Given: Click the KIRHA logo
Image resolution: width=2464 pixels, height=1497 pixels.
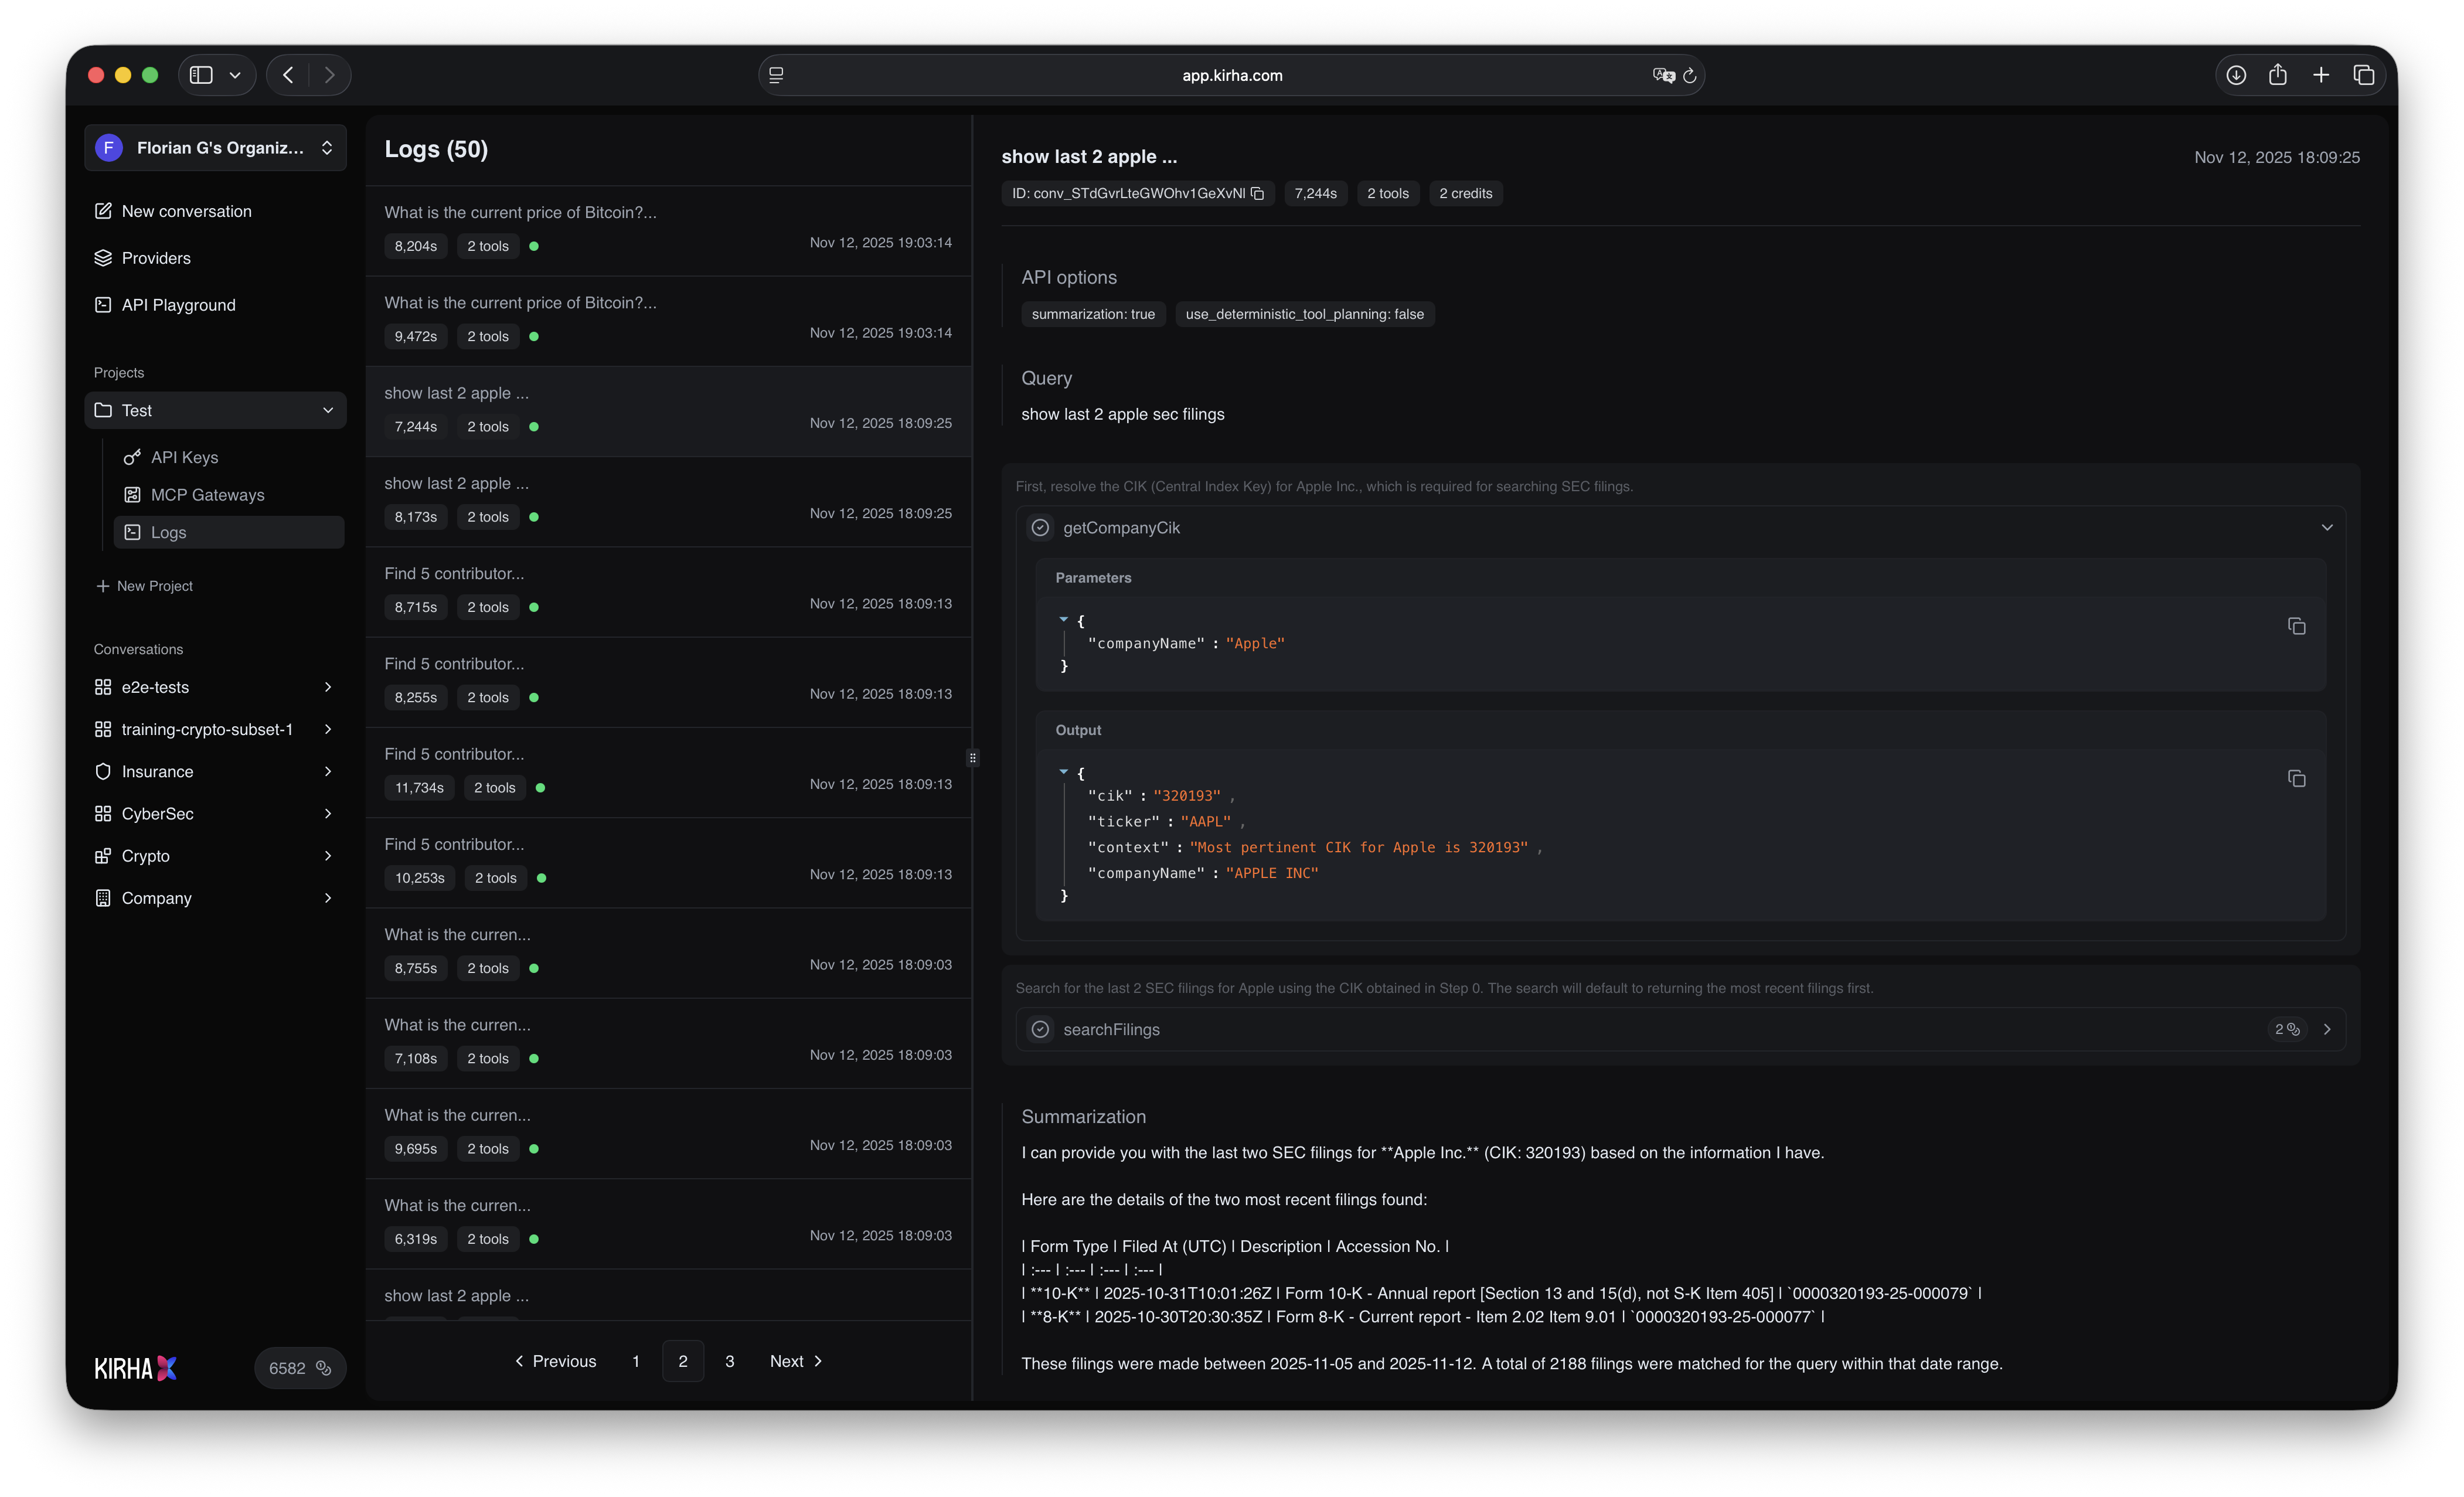Looking at the screenshot, I should (134, 1367).
